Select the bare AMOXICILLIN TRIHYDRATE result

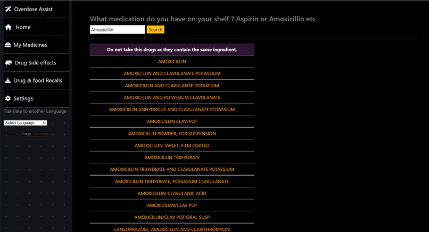[172, 158]
